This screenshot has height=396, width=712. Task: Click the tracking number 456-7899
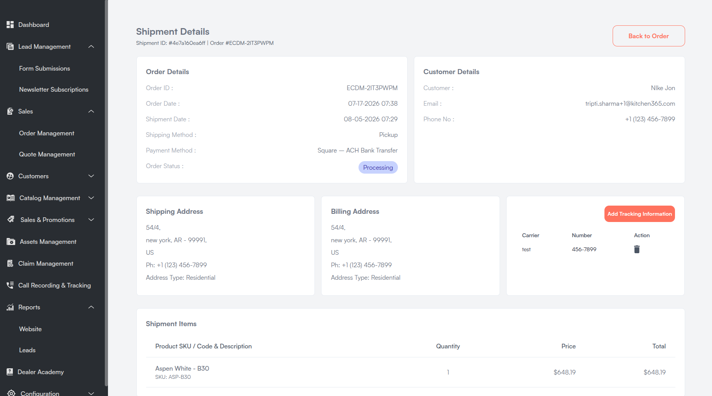(x=584, y=249)
